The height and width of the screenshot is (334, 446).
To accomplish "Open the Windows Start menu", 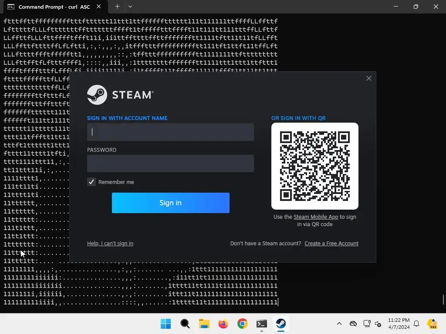I will tap(166, 324).
